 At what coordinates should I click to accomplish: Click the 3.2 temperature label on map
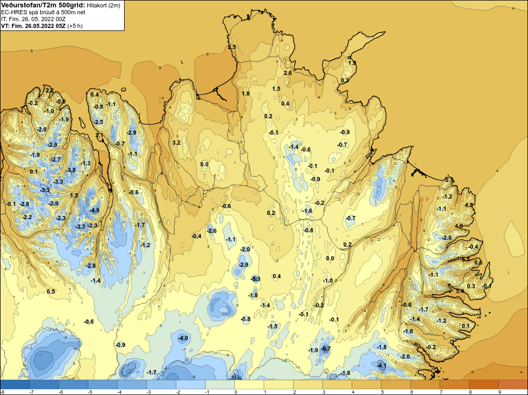(x=176, y=143)
